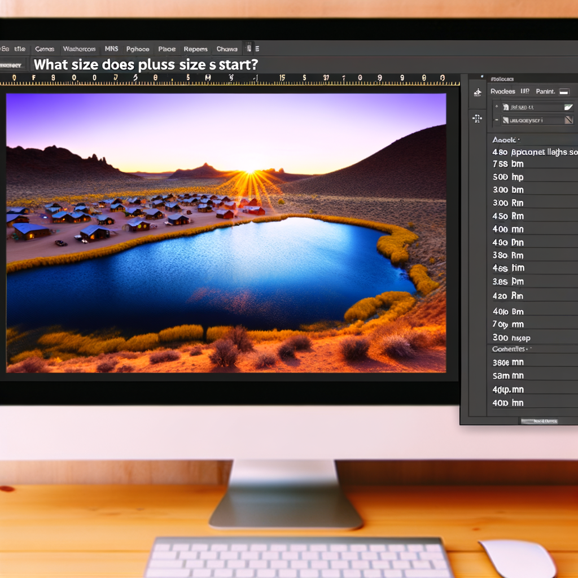The width and height of the screenshot is (578, 578).
Task: Switch to the Rvadees tab
Action: point(502,91)
